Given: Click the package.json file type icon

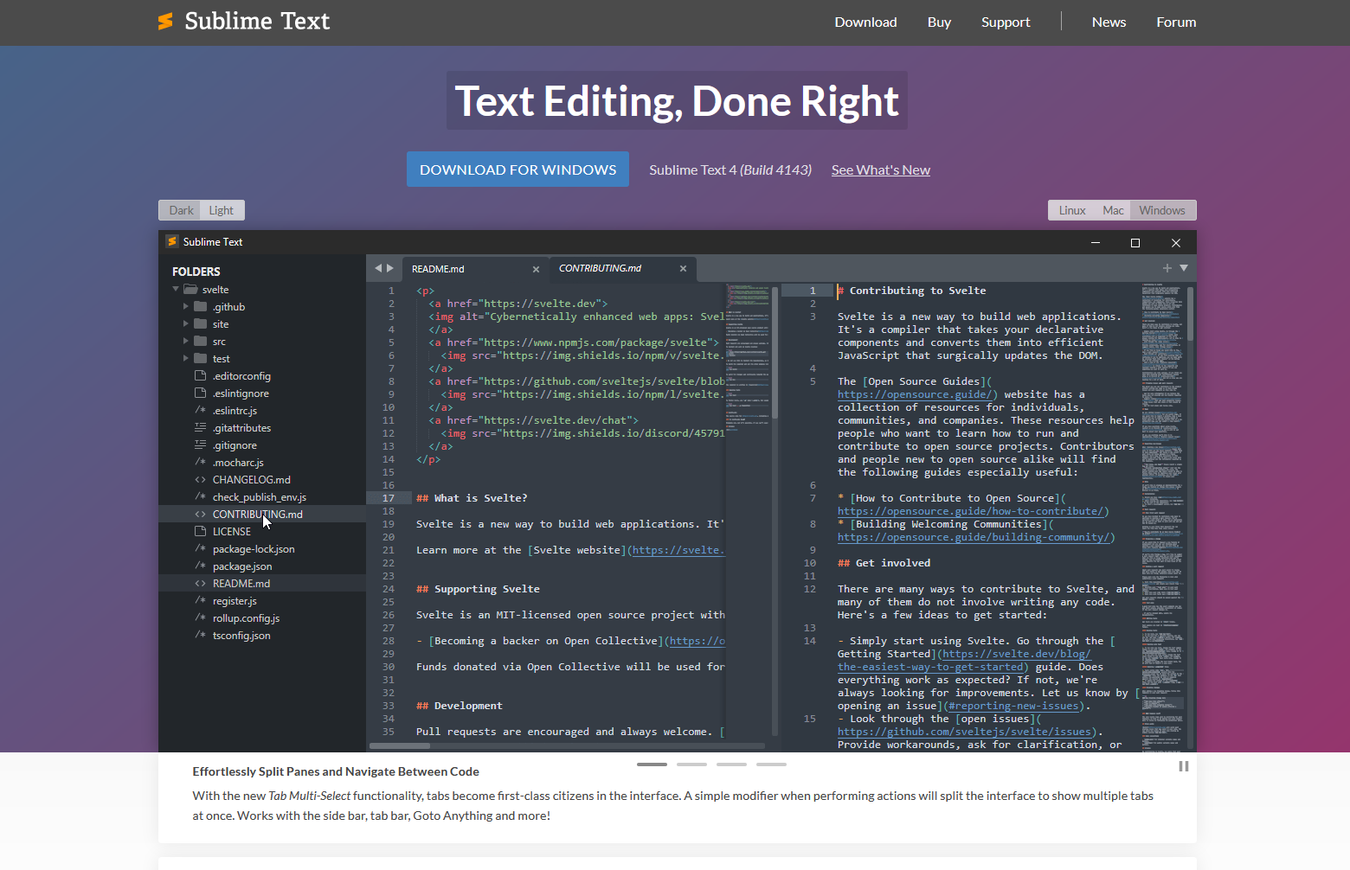Looking at the screenshot, I should pyautogui.click(x=201, y=566).
